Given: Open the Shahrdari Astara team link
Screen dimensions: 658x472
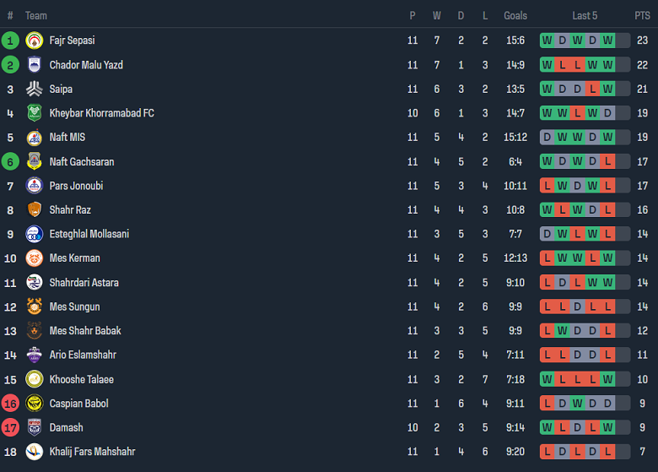Looking at the screenshot, I should click(x=84, y=283).
